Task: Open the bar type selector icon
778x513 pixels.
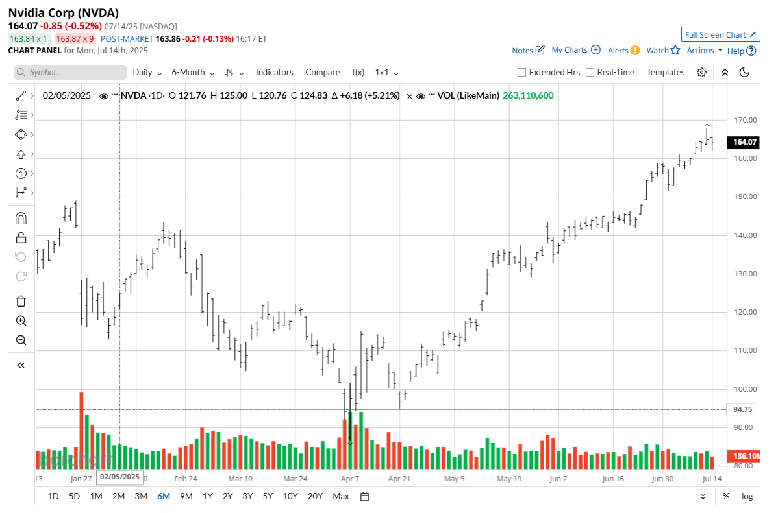Action: tap(229, 73)
